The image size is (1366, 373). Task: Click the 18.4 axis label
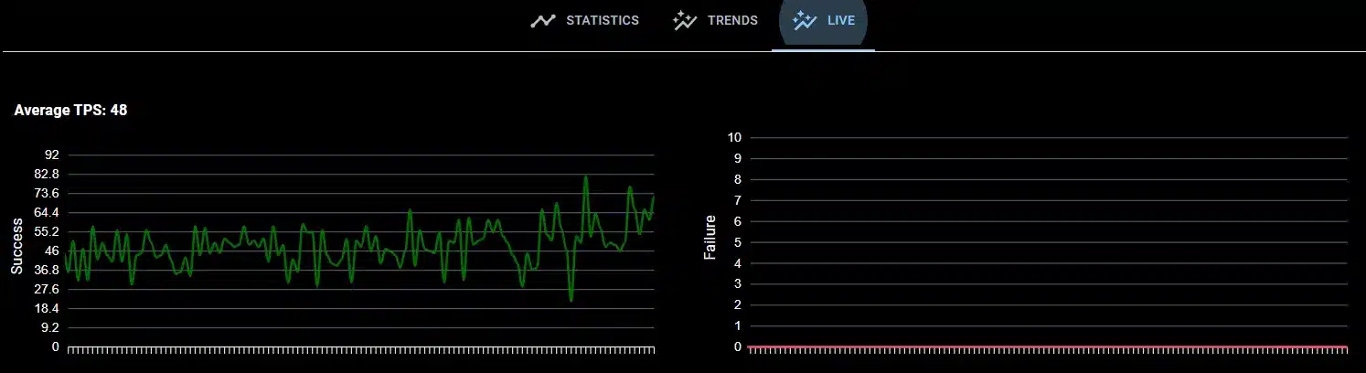45,308
